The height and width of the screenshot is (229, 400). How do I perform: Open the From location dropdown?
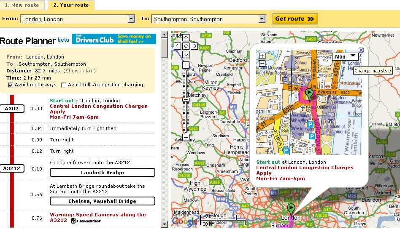131,19
